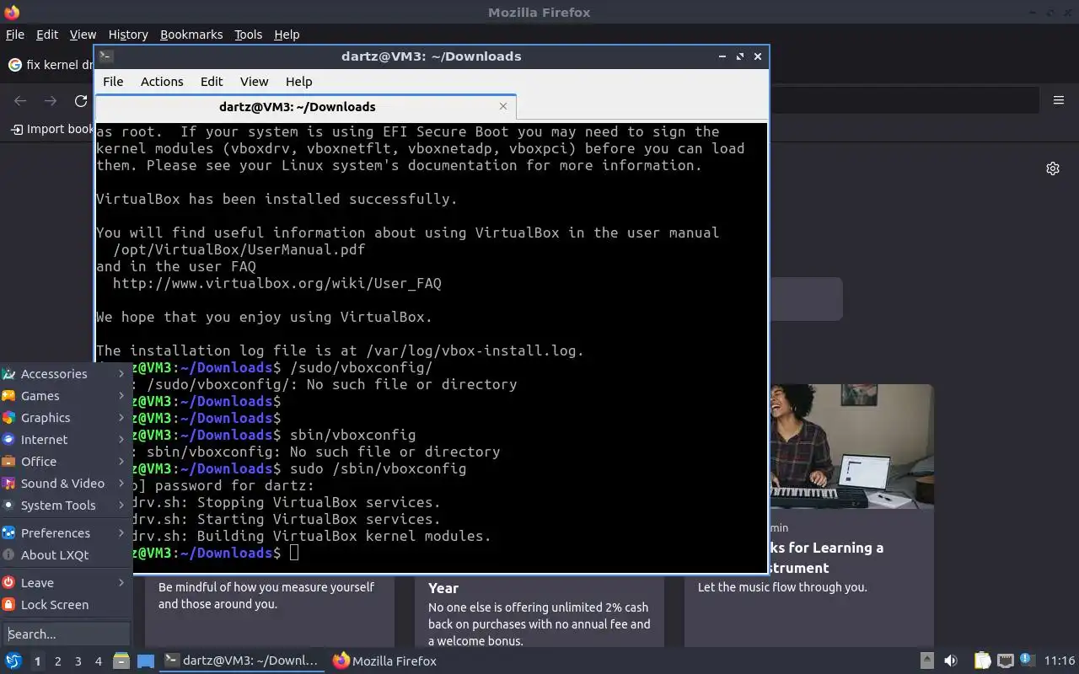Click the removable media eject tray icon
The height and width of the screenshot is (674, 1079).
point(926,661)
